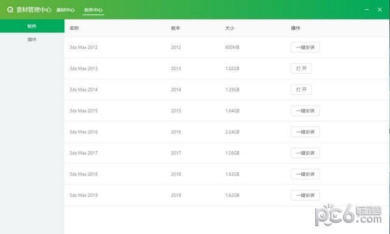Select the 3ds Max 2018 name cell
The height and width of the screenshot is (234, 390).
point(84,174)
